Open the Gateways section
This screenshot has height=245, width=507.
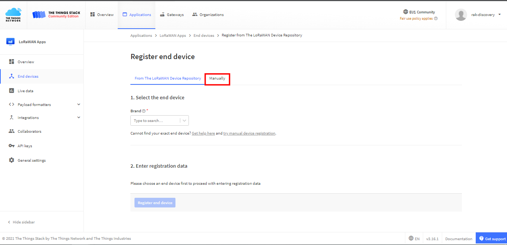click(172, 14)
